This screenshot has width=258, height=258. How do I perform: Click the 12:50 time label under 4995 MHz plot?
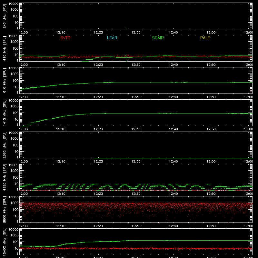click(x=211, y=194)
